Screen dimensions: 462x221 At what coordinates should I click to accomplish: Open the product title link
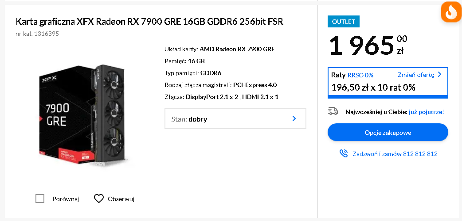(x=149, y=22)
